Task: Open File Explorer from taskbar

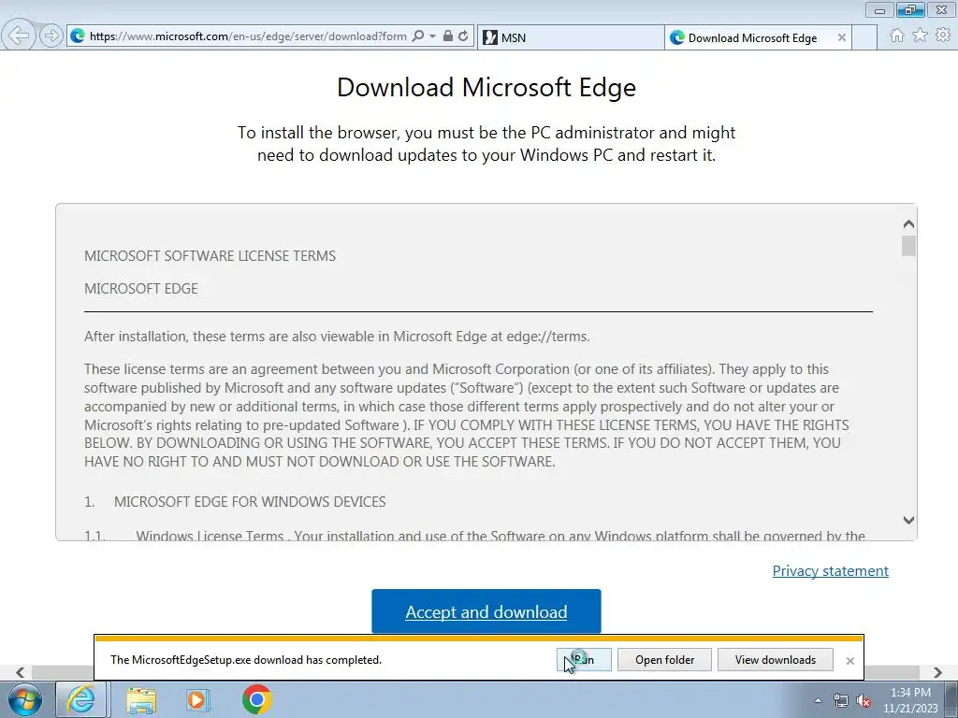Action: click(141, 699)
